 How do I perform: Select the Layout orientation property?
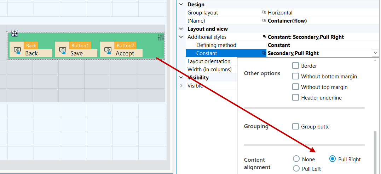click(209, 61)
